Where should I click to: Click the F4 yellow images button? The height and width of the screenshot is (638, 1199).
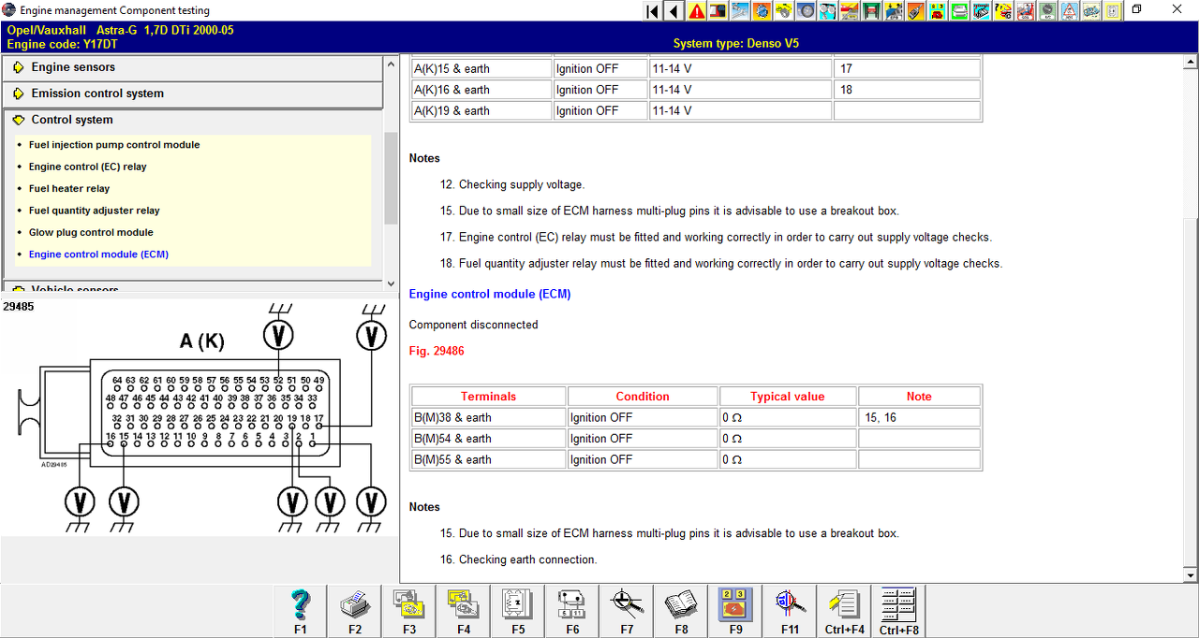pos(464,612)
